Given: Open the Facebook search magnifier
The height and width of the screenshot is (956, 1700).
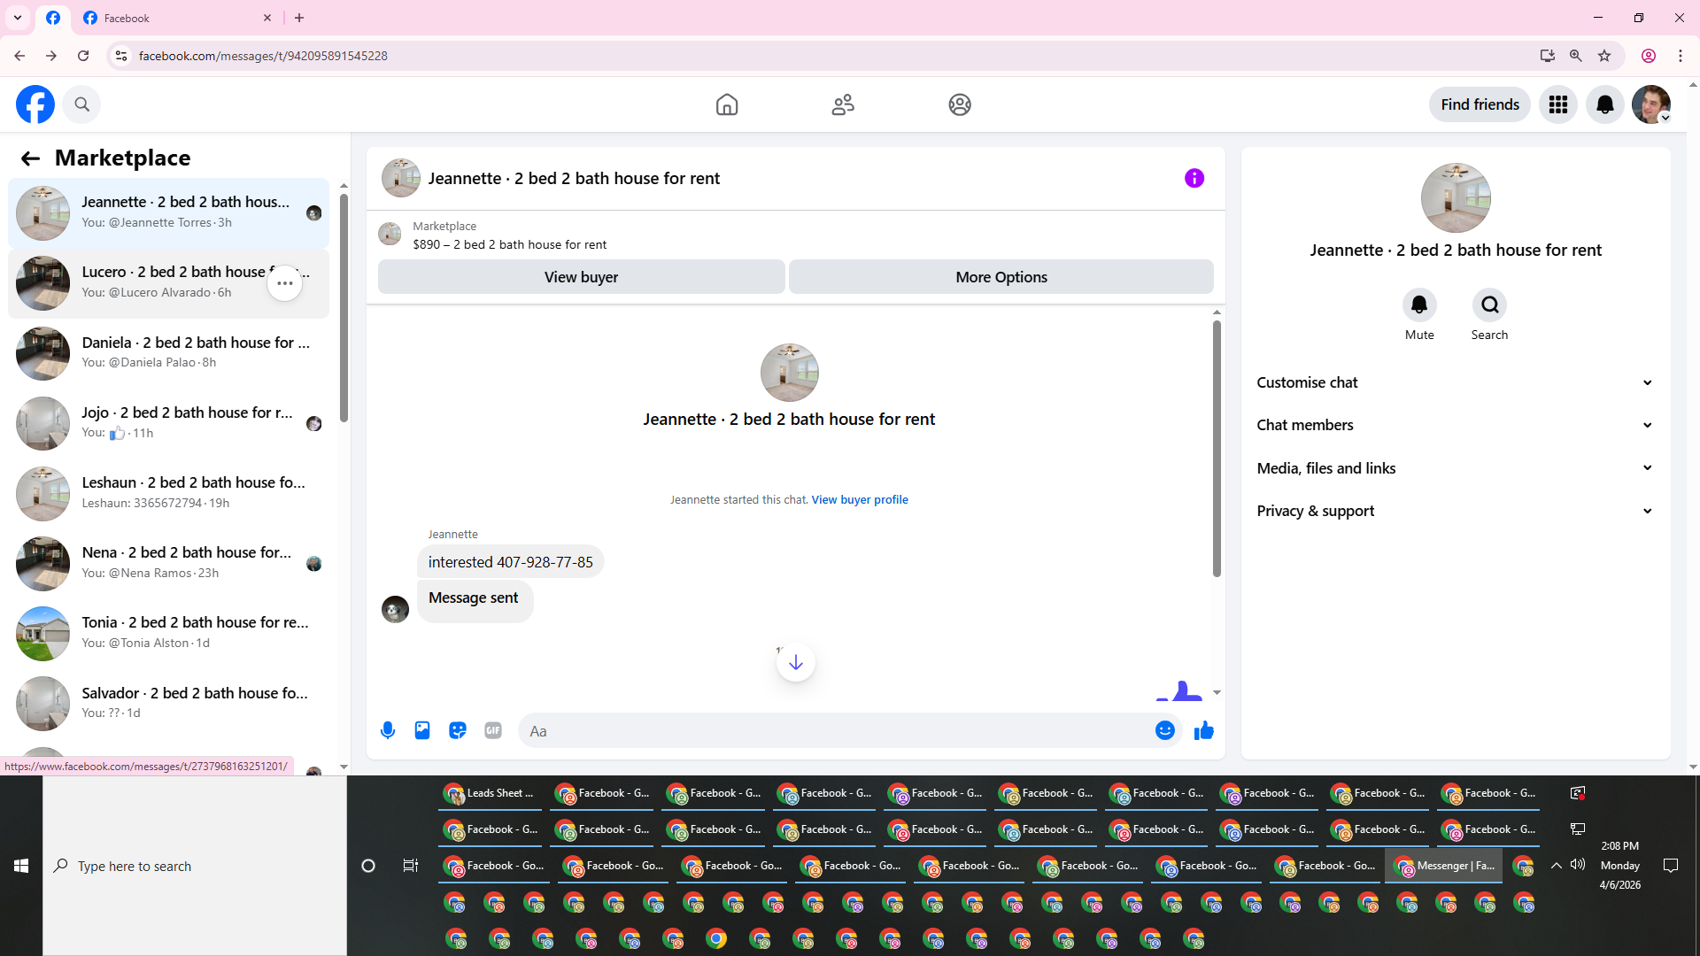Looking at the screenshot, I should point(81,104).
